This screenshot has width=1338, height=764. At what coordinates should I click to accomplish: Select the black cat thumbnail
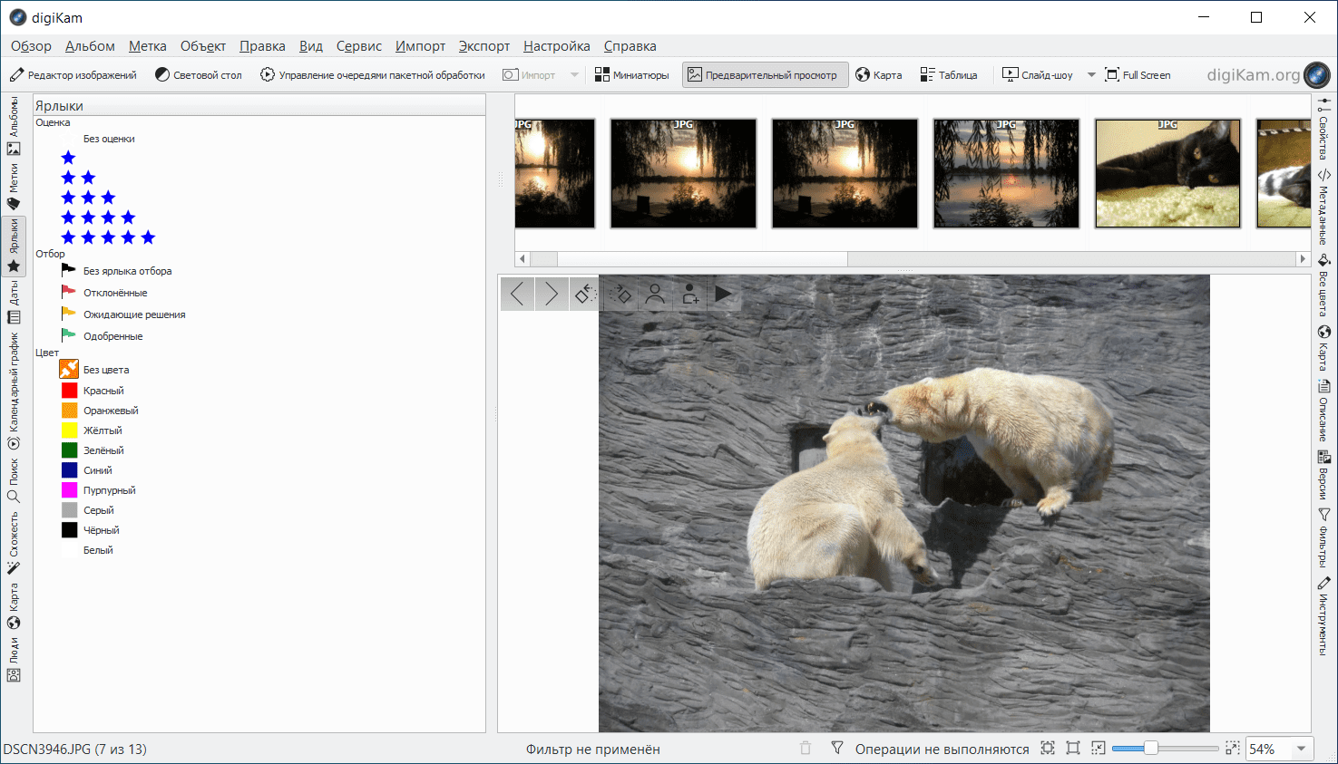coord(1167,173)
